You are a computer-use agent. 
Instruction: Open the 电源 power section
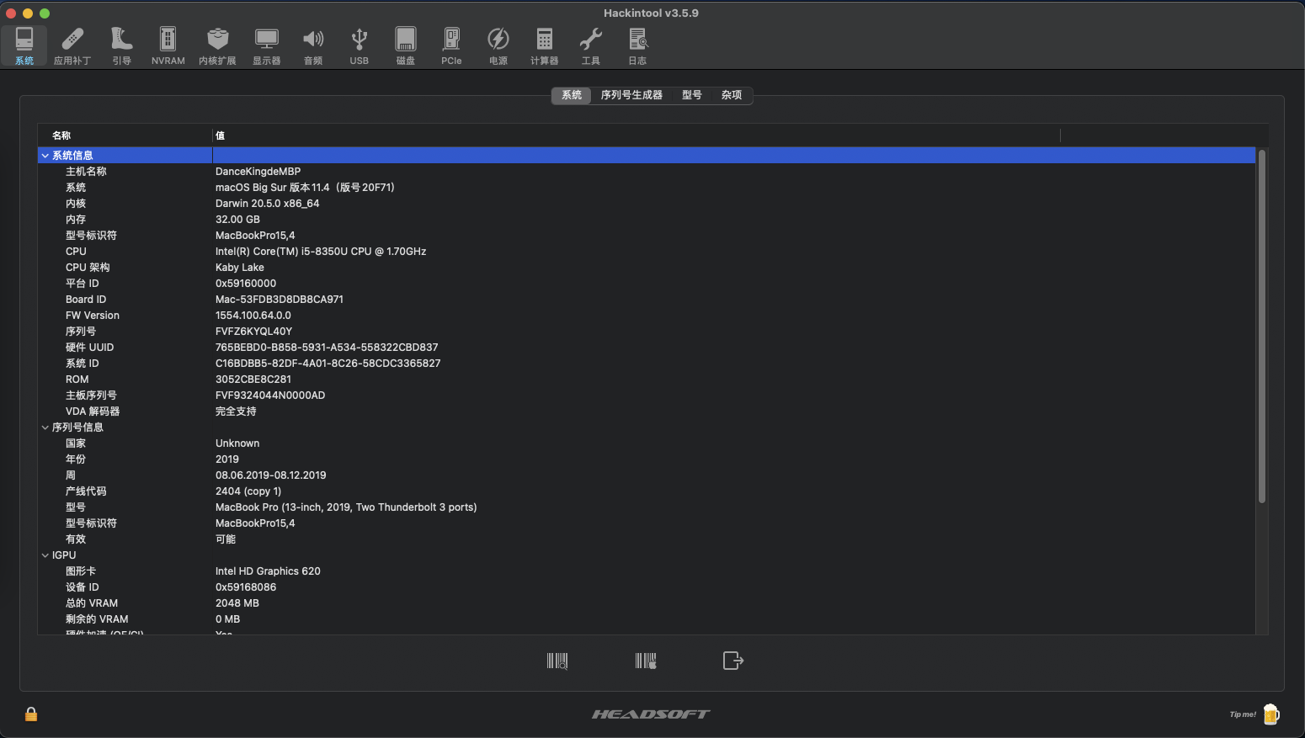(x=498, y=45)
